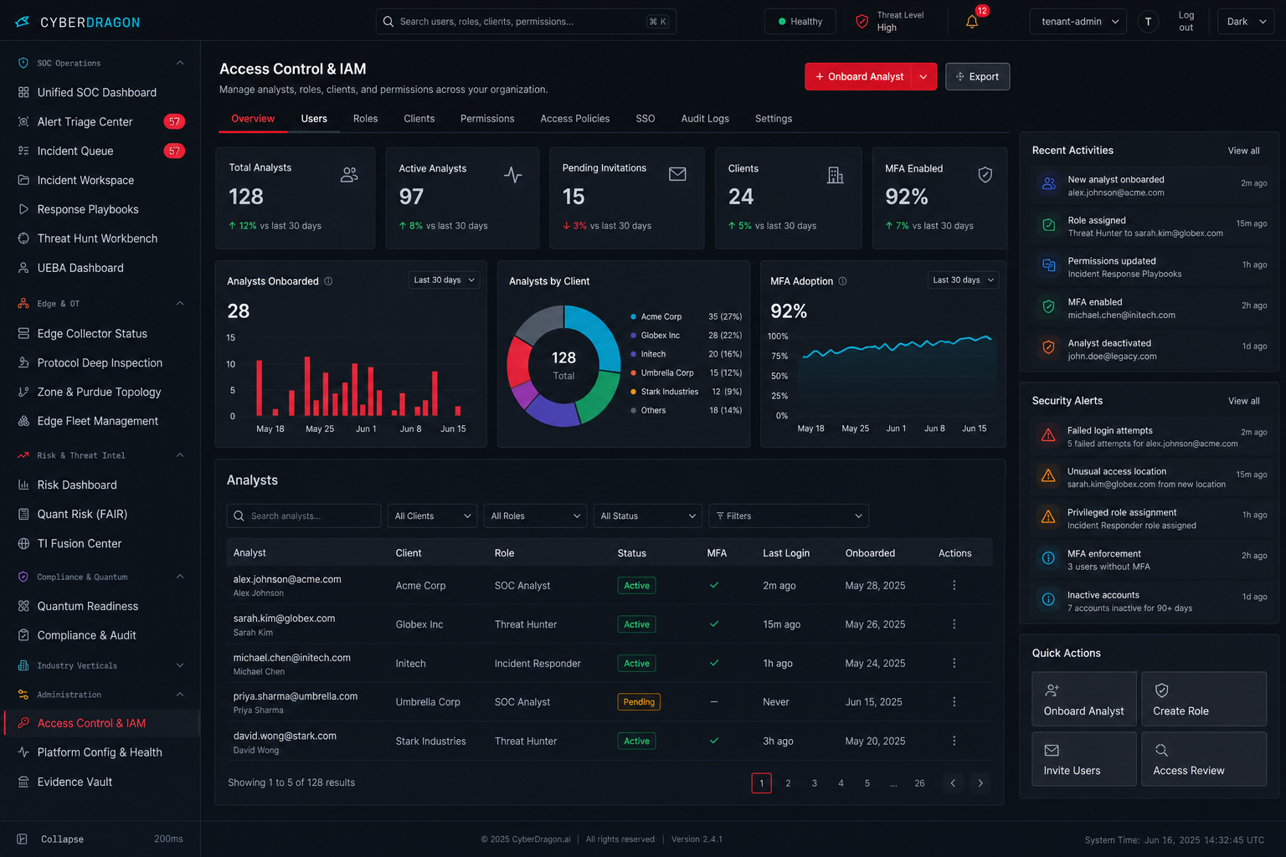Collapse the Administration section
The image size is (1286, 857).
point(180,695)
